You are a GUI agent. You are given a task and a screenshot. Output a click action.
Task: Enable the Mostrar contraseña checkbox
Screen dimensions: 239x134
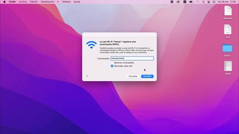point(112,63)
